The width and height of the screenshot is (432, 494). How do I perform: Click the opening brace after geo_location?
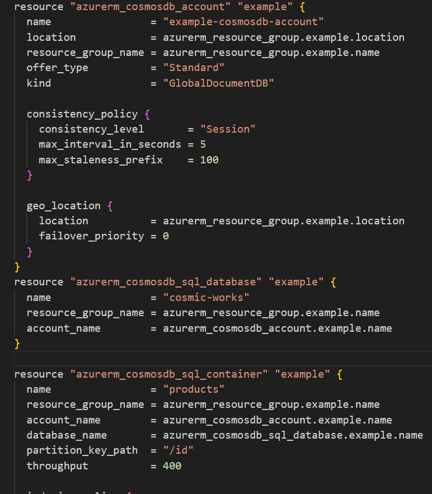coord(110,206)
